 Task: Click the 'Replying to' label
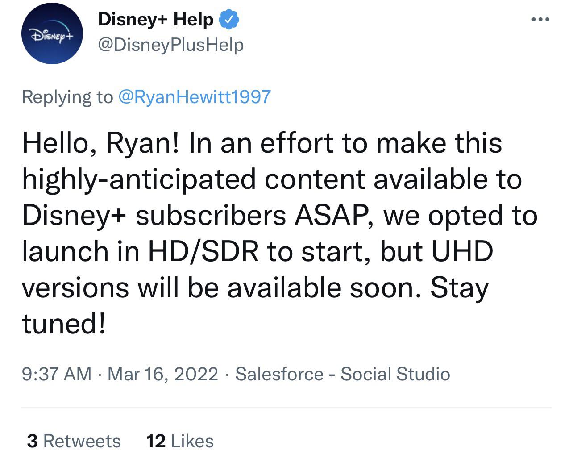click(x=67, y=97)
